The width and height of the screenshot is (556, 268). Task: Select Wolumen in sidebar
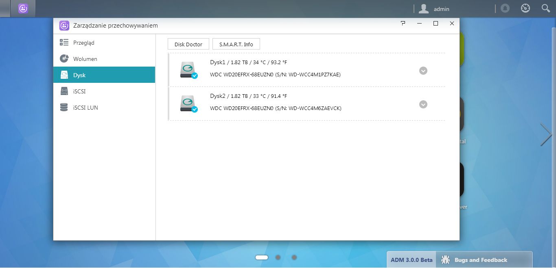[104, 59]
